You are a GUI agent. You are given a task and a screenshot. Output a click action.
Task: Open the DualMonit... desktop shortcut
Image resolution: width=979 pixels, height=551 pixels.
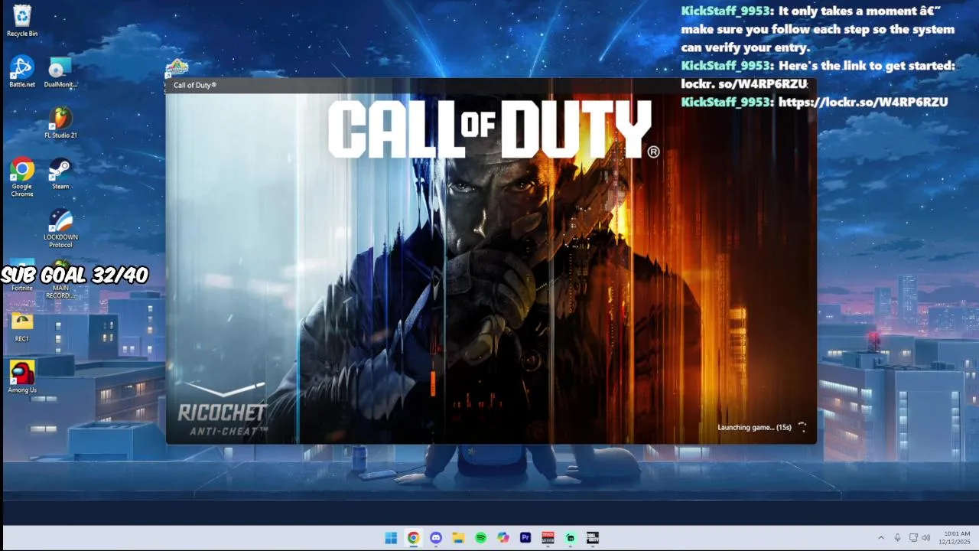coord(60,71)
